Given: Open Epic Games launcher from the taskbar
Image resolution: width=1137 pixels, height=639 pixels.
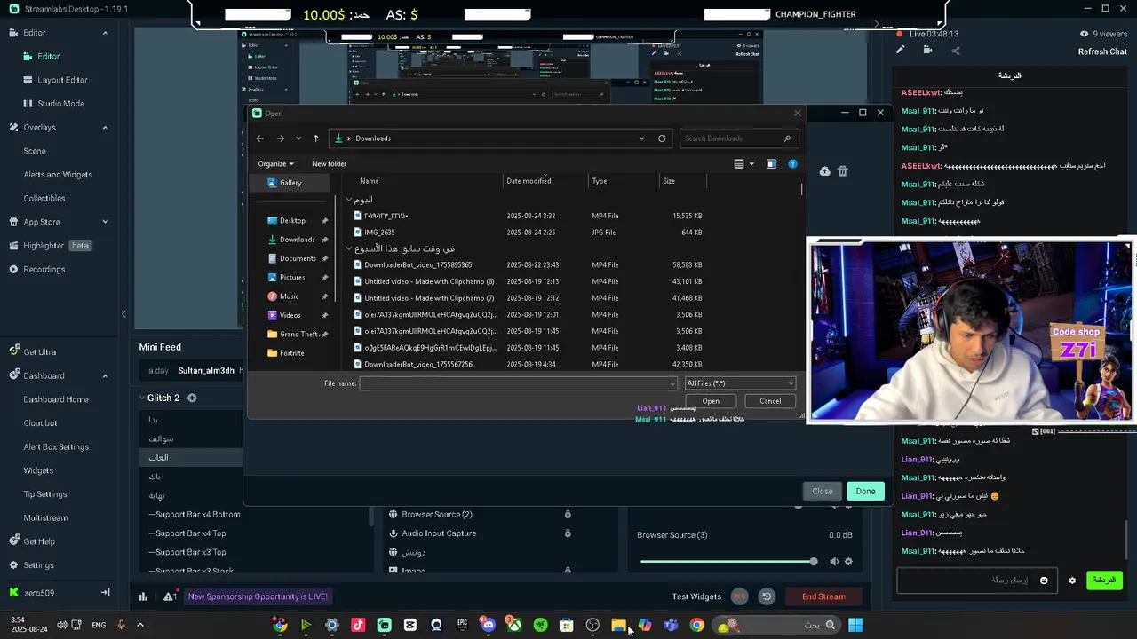Looking at the screenshot, I should pyautogui.click(x=462, y=625).
